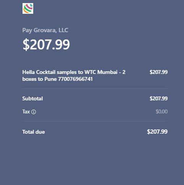
Task: Click the large $207.99 amount header
Action: (46, 44)
